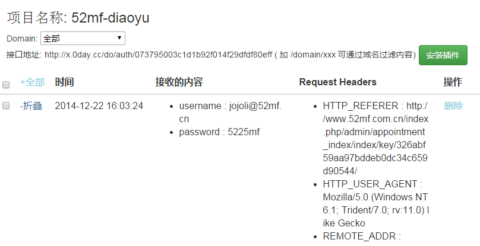This screenshot has height=246, width=480.
Task: Click the green 安装插件 button
Action: [443, 55]
